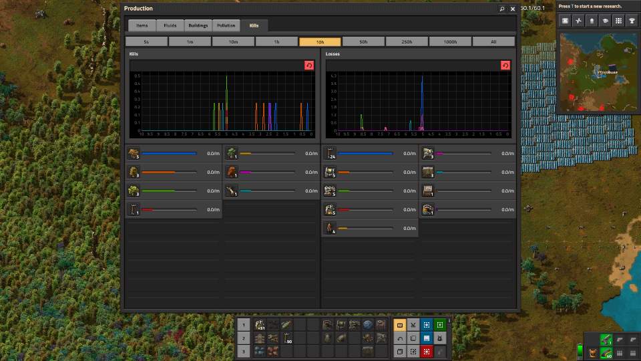Click the pole icon showing 24 losses

pos(329,154)
